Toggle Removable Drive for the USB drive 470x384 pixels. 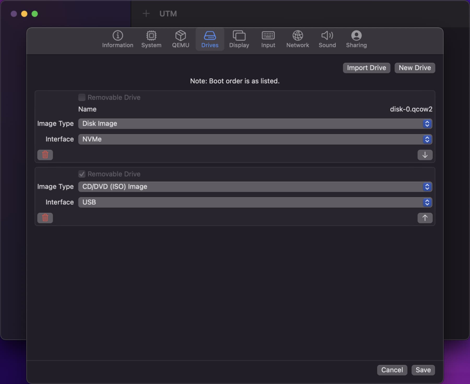(x=82, y=174)
